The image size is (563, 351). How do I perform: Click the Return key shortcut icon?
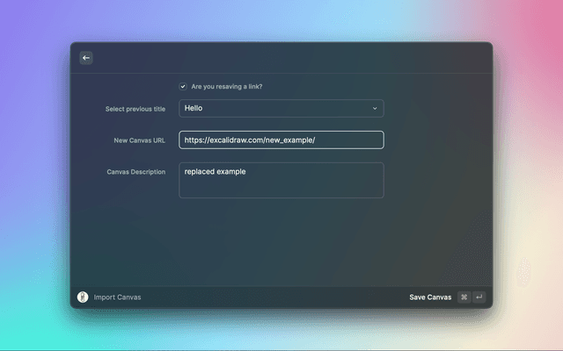(479, 297)
